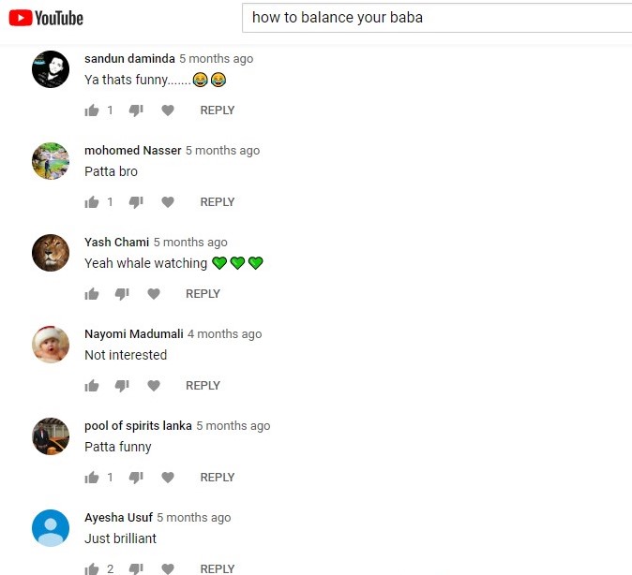
Task: Click the YouTube logo
Action: 46,18
